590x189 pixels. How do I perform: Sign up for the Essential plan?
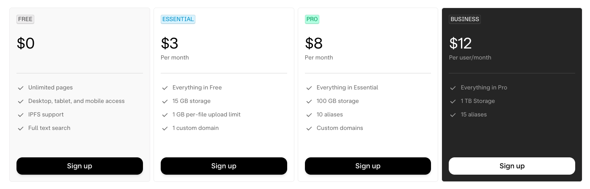[x=224, y=166]
